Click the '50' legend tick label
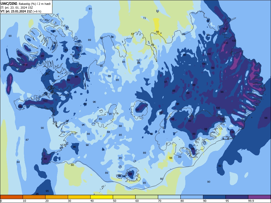Screen dimensions: 271x203 (x=115, y=201)
